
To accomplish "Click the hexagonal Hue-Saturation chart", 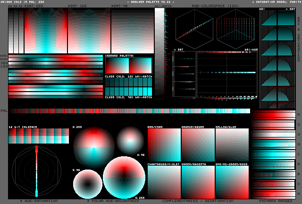I will tap(36, 171).
